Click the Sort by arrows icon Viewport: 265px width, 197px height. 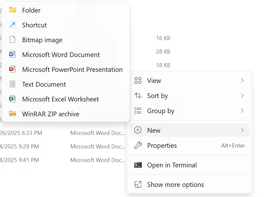[138, 96]
